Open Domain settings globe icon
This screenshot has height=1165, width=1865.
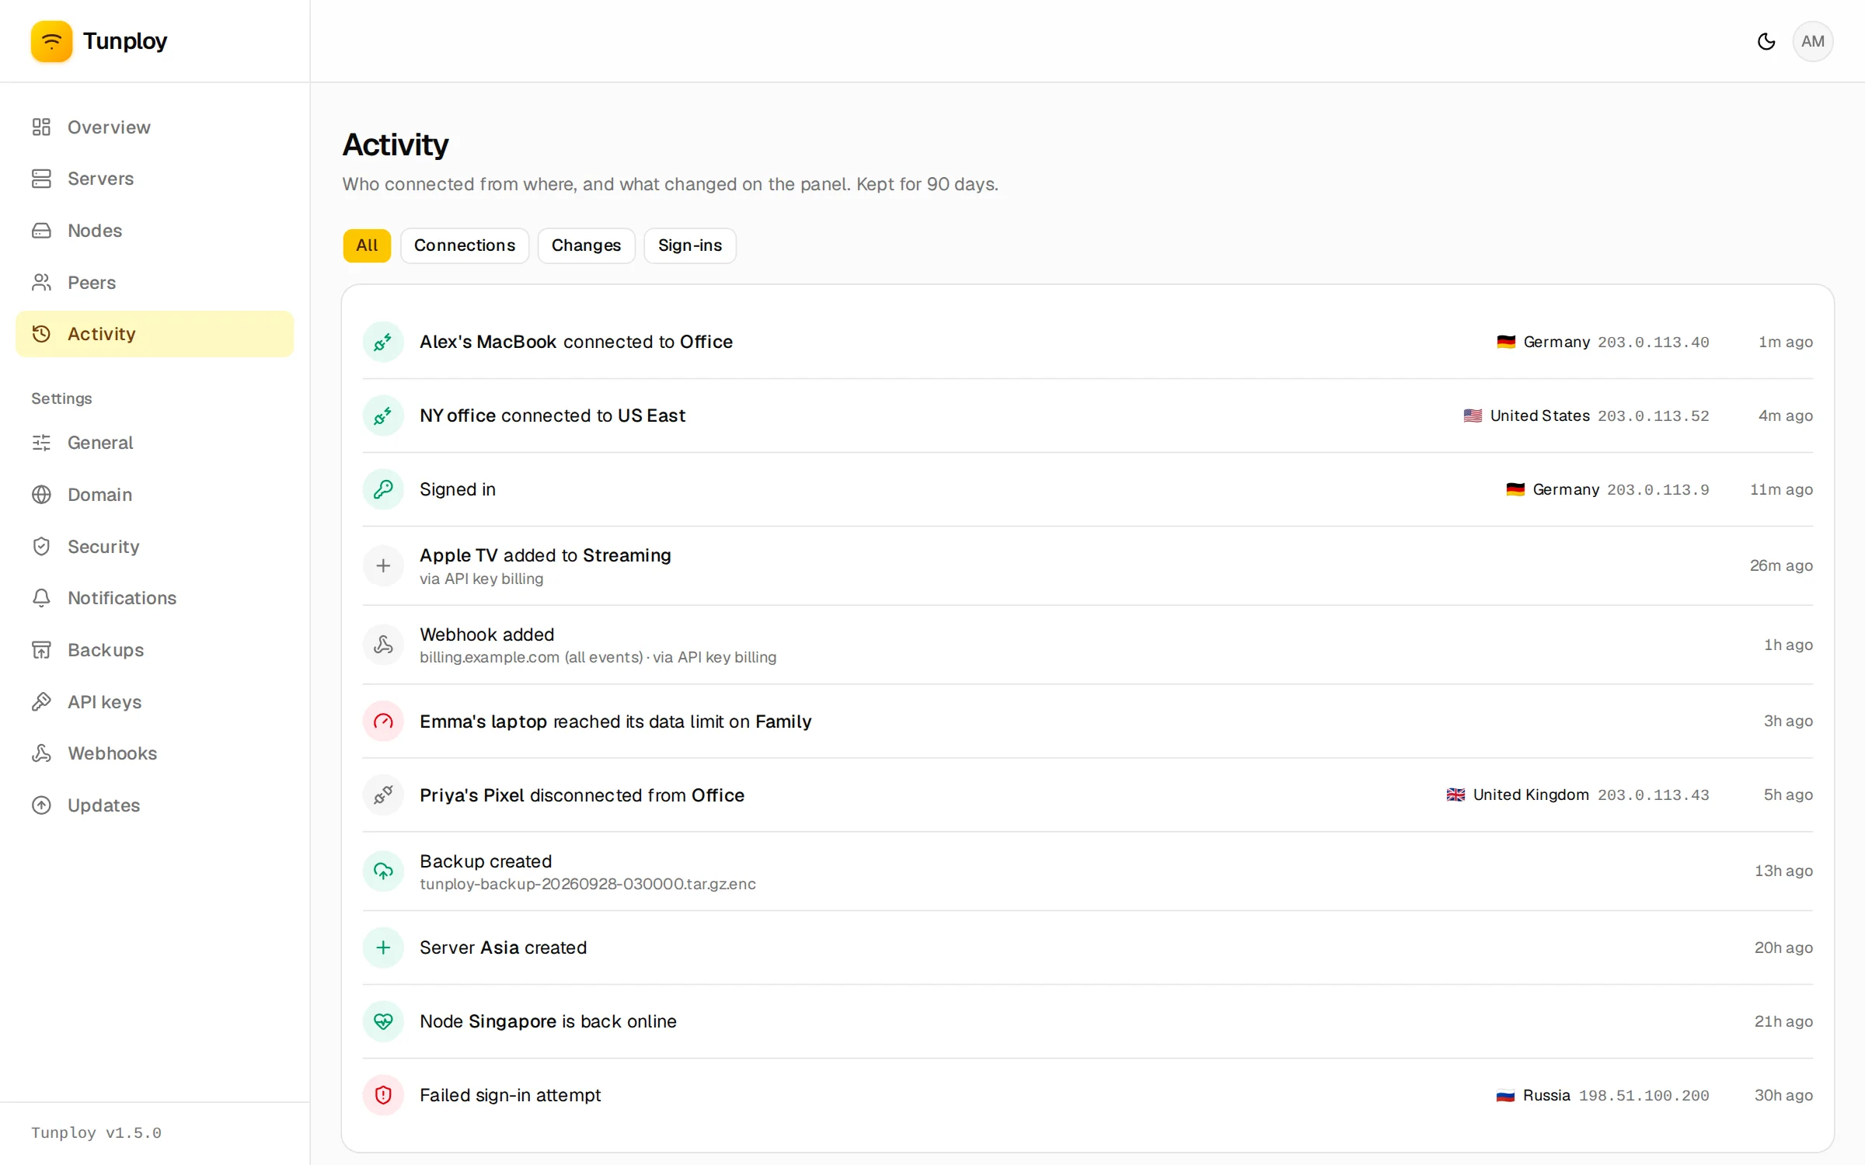[x=41, y=495]
